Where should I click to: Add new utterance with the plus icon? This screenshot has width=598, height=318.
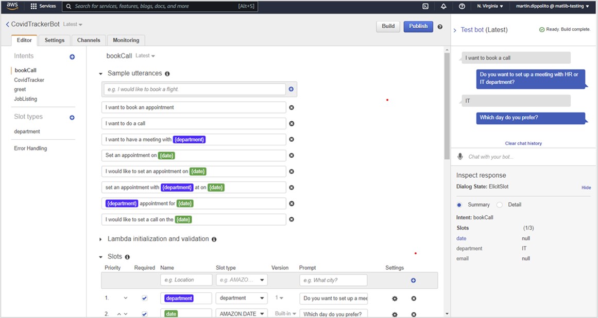[291, 89]
